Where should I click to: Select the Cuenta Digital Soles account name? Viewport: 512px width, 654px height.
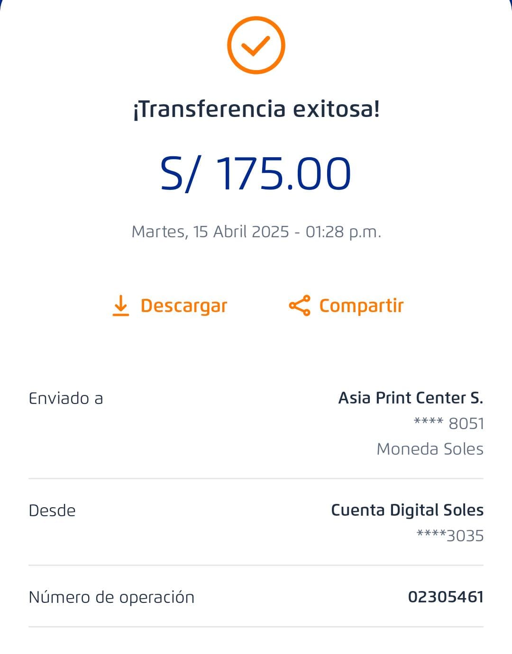coord(407,510)
